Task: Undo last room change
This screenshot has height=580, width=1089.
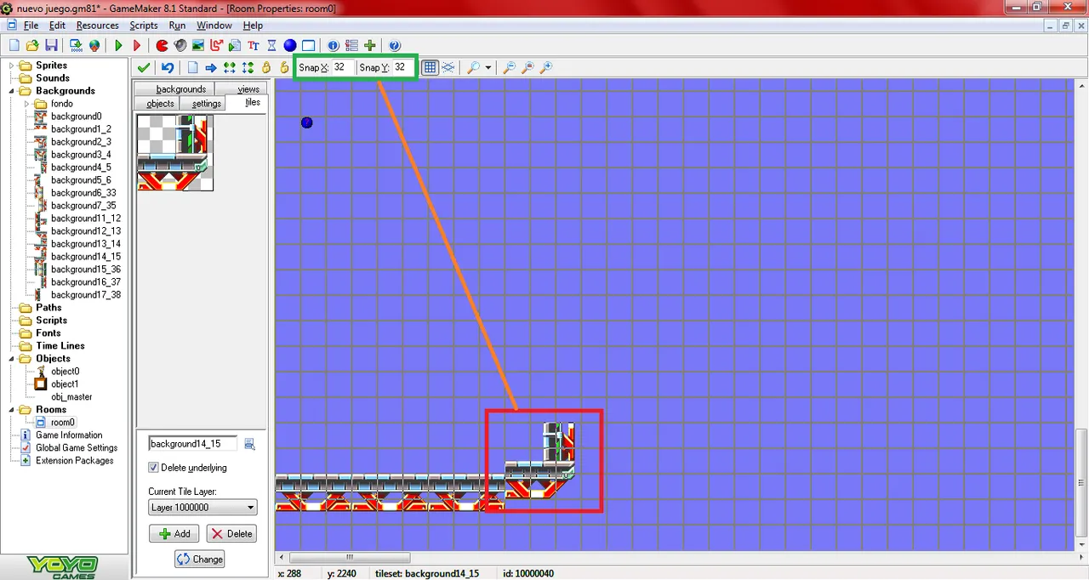Action: pyautogui.click(x=168, y=67)
